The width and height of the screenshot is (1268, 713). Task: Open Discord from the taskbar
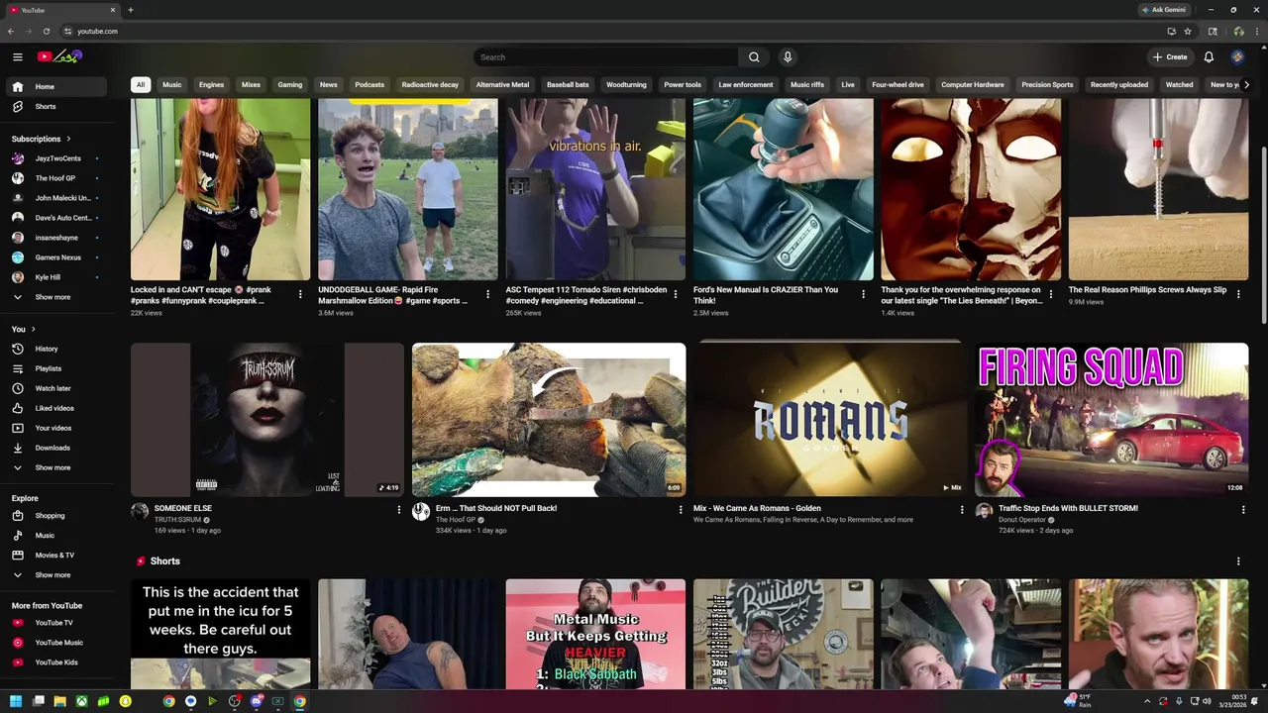point(256,701)
